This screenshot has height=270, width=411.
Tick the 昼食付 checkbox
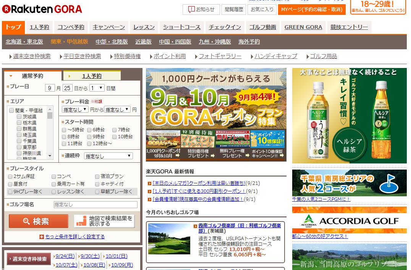click(10, 184)
